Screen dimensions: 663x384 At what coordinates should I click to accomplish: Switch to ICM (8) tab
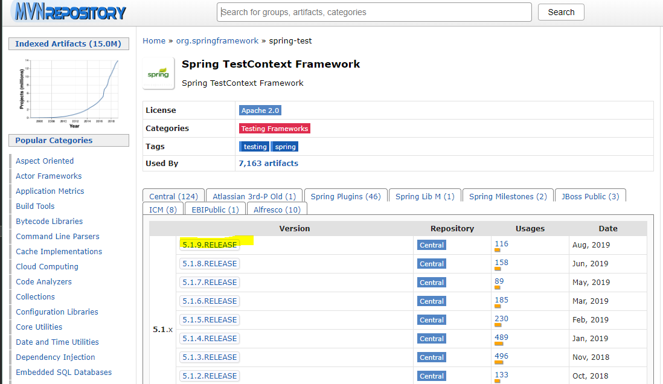(x=163, y=210)
